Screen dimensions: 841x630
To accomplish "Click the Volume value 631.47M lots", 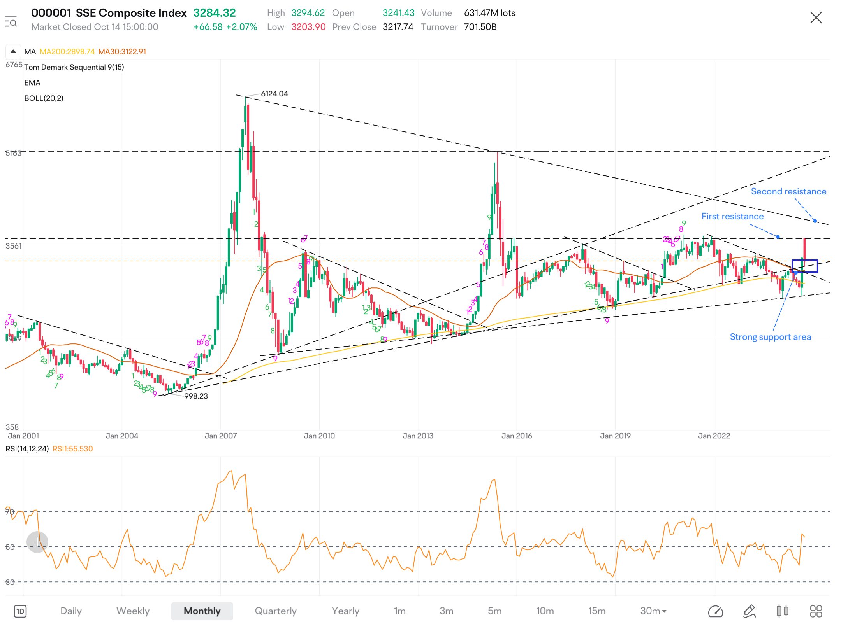I will [489, 13].
